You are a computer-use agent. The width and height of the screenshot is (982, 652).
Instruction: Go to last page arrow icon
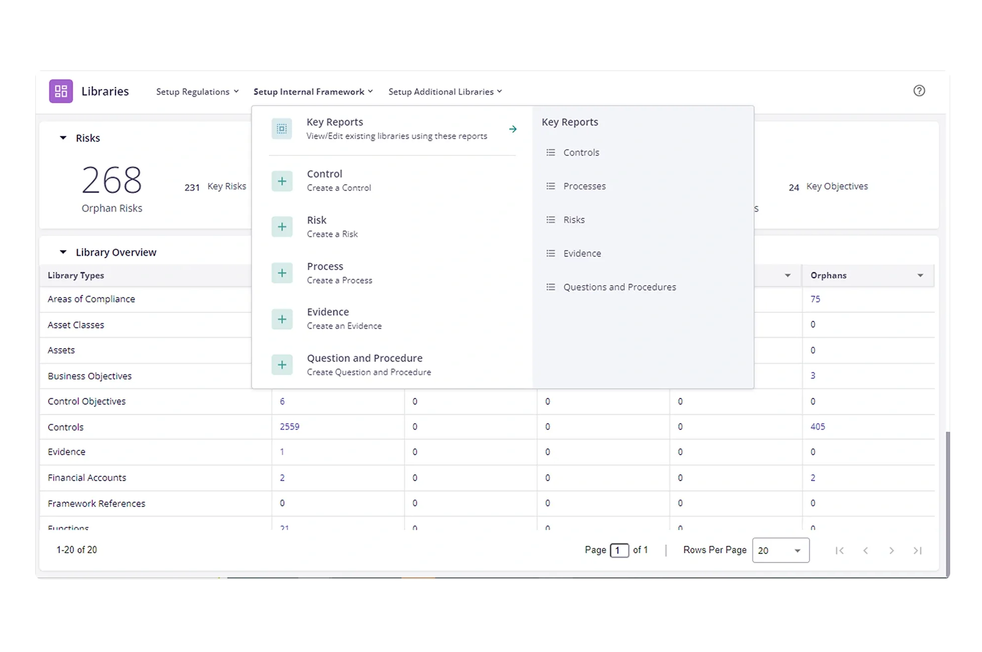(917, 550)
